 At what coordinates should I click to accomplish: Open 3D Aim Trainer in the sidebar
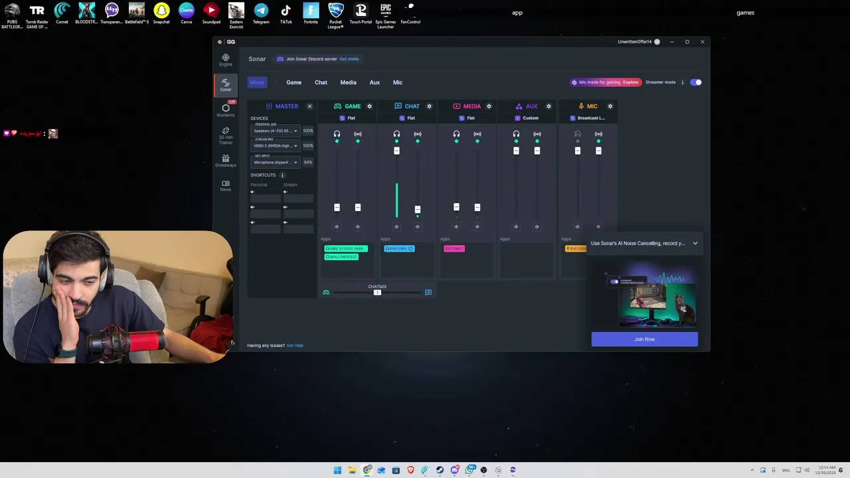[226, 135]
